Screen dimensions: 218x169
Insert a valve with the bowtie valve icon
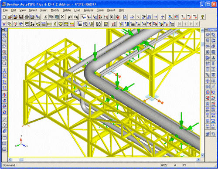49,24
